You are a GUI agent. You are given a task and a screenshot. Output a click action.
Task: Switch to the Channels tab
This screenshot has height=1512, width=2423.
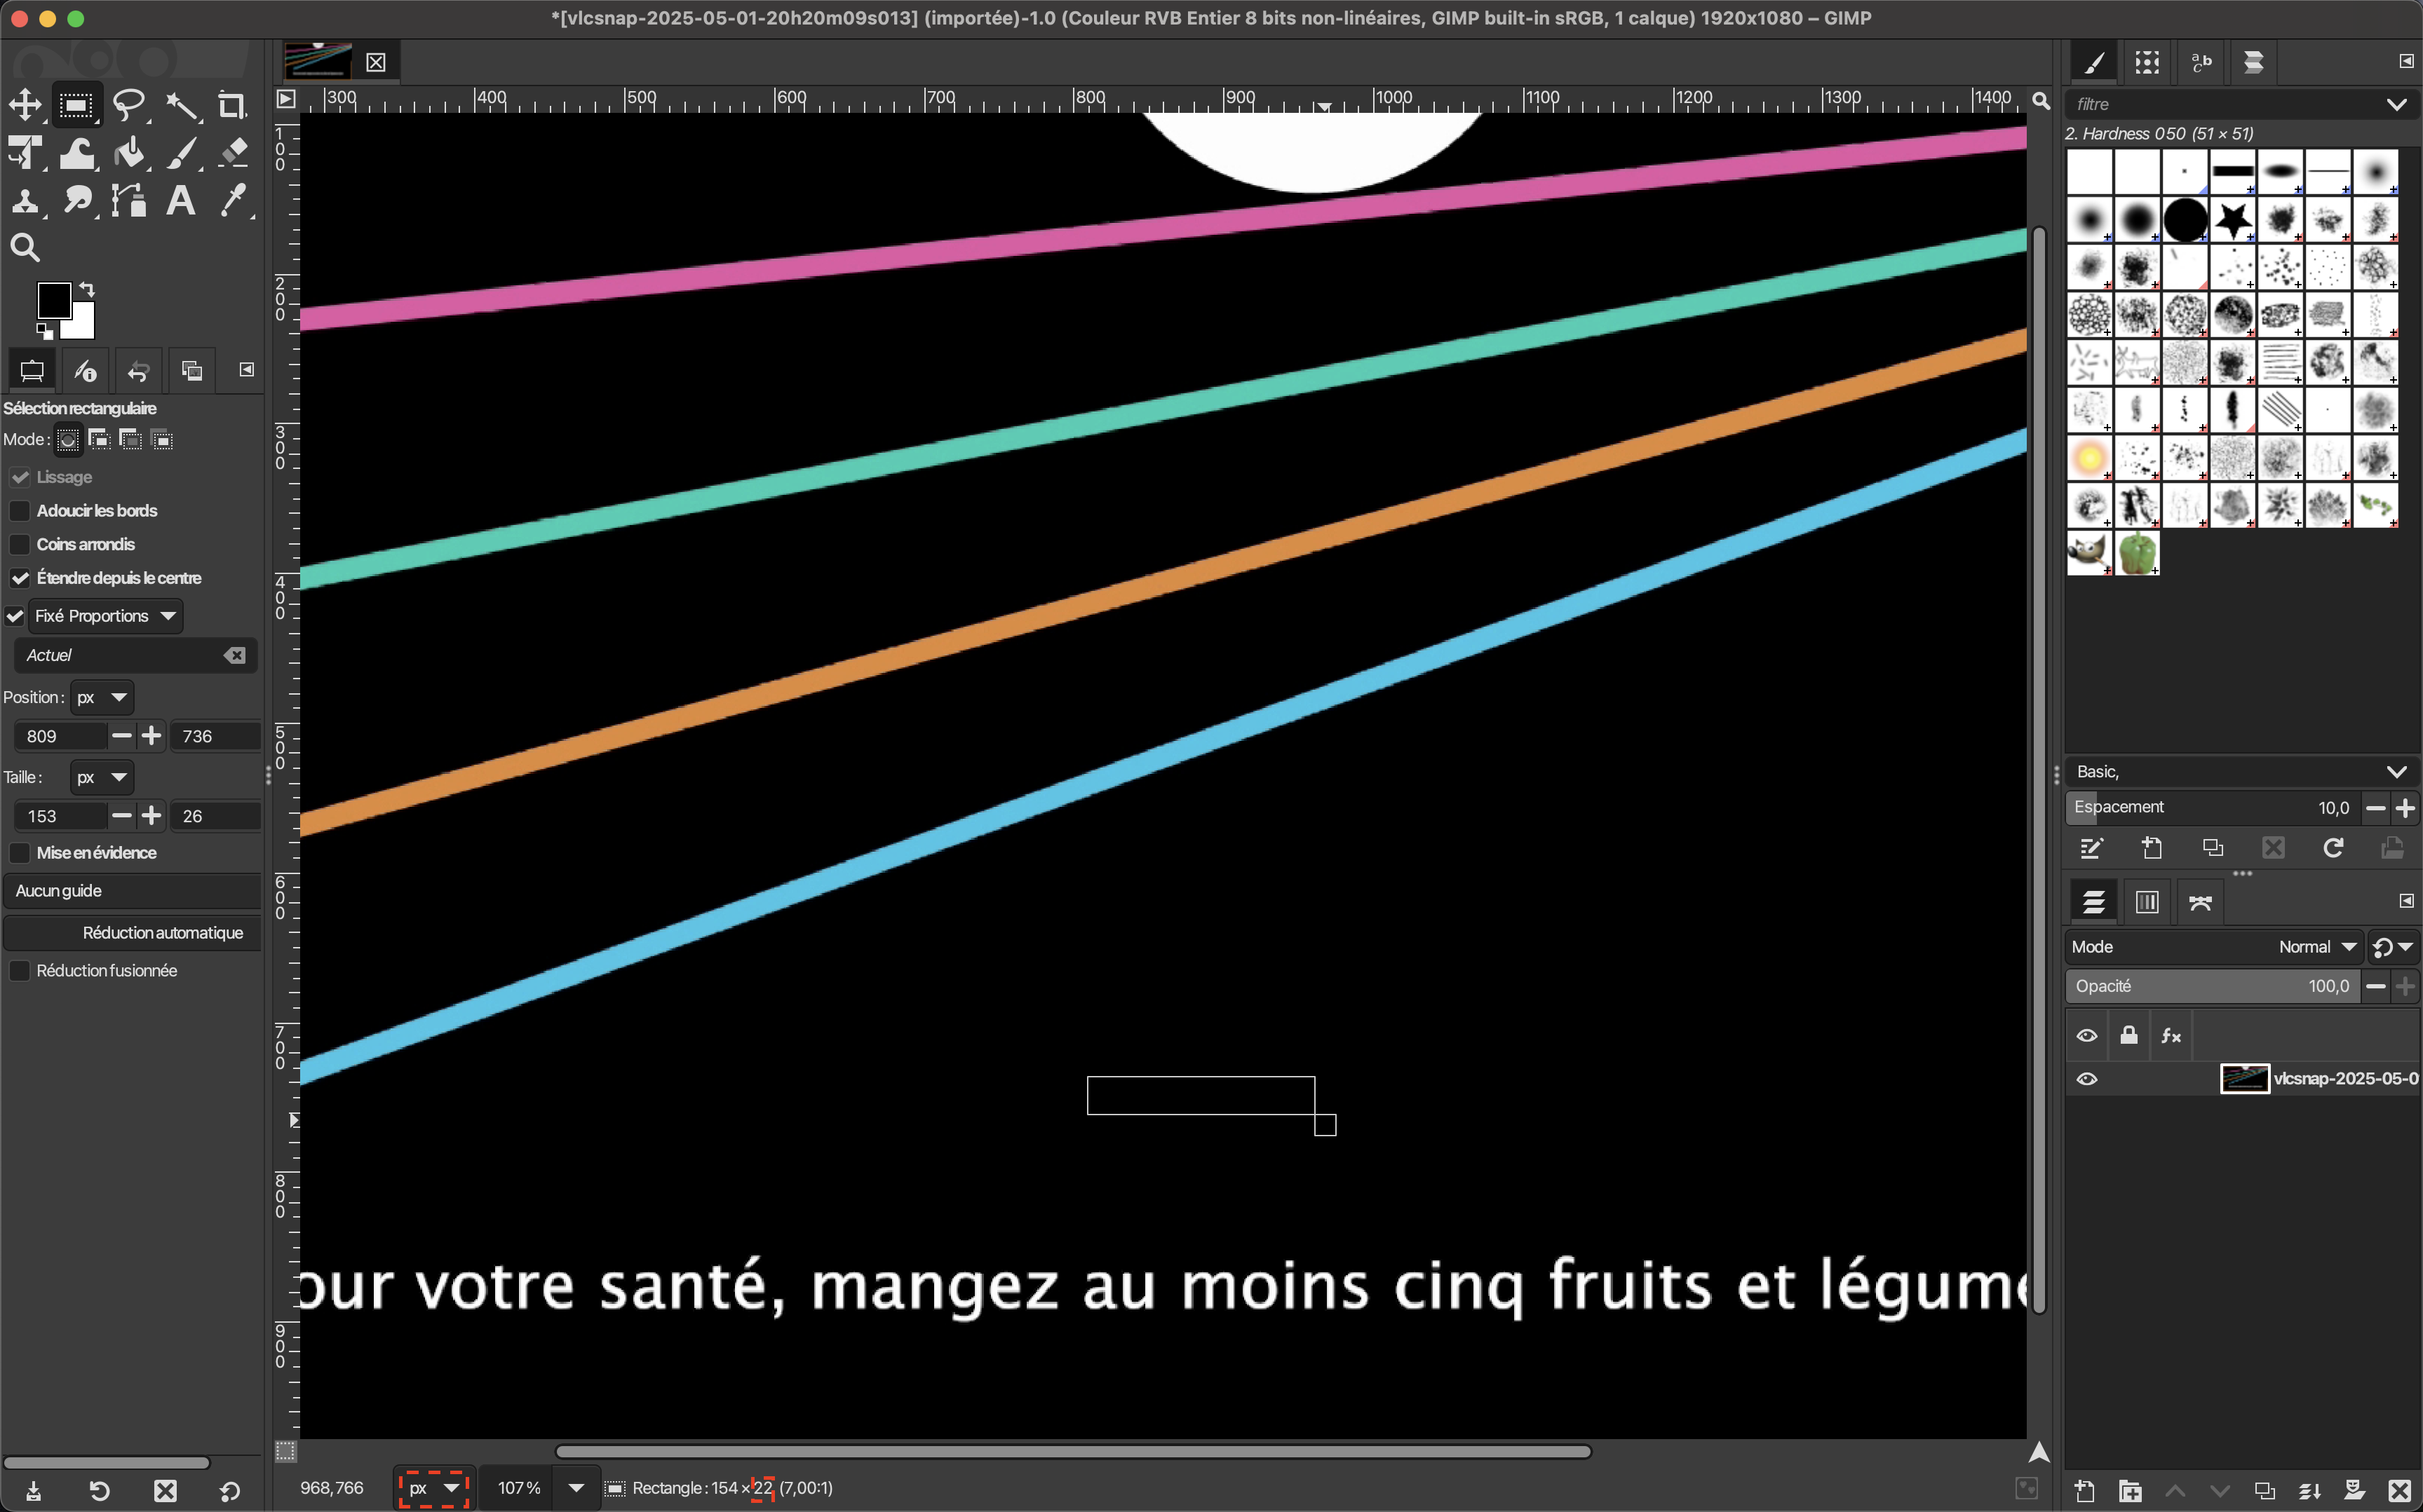(2147, 902)
